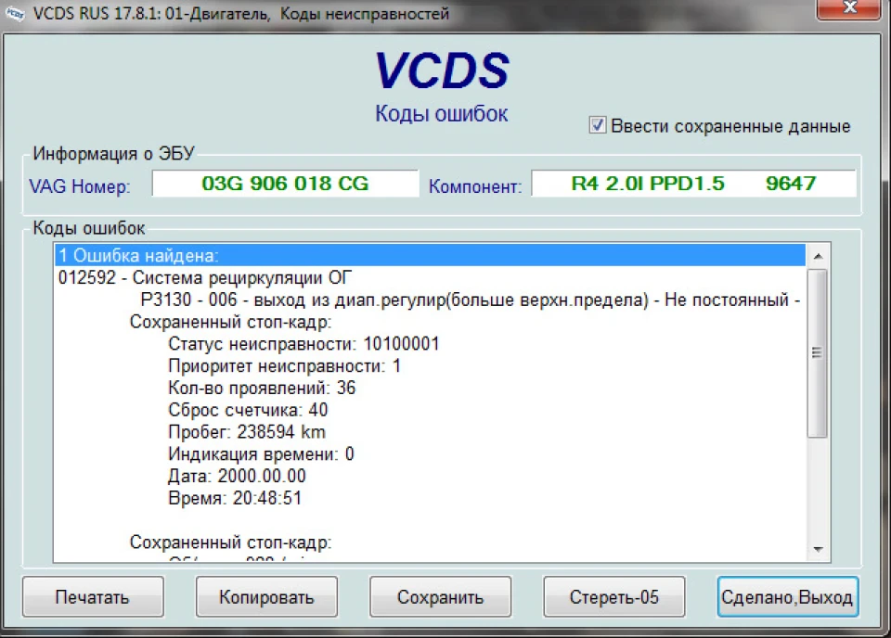The height and width of the screenshot is (638, 891).
Task: Click 'Кол-во проявлений: 36' line
Action: pyautogui.click(x=262, y=389)
